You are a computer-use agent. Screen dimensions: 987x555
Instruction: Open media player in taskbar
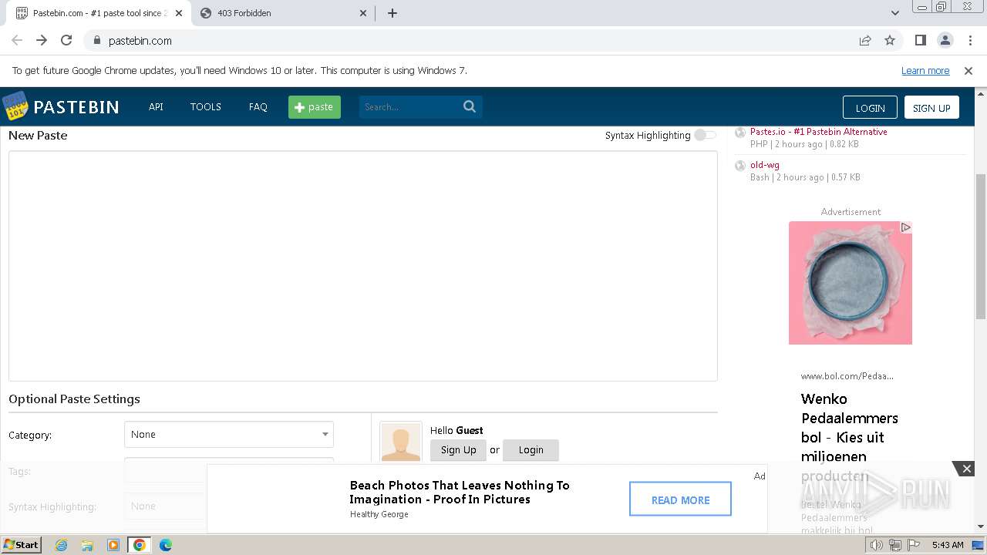(113, 545)
